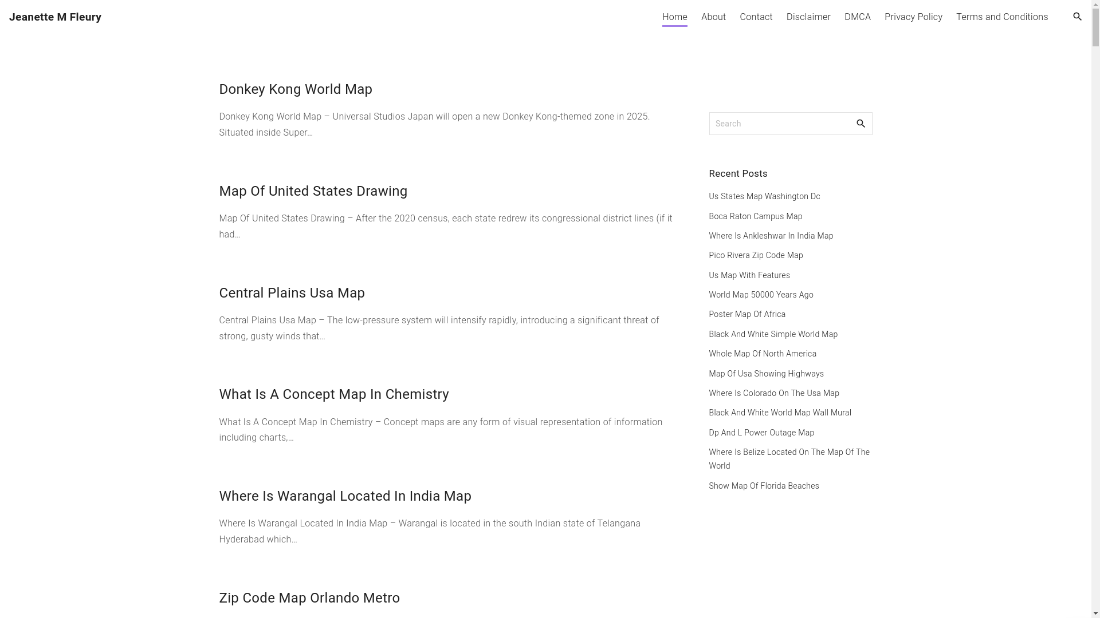Open Us Map With Features link
Image resolution: width=1100 pixels, height=618 pixels.
tap(749, 275)
